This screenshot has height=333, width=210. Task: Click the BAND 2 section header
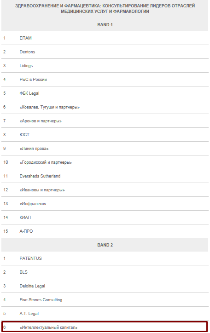click(105, 245)
